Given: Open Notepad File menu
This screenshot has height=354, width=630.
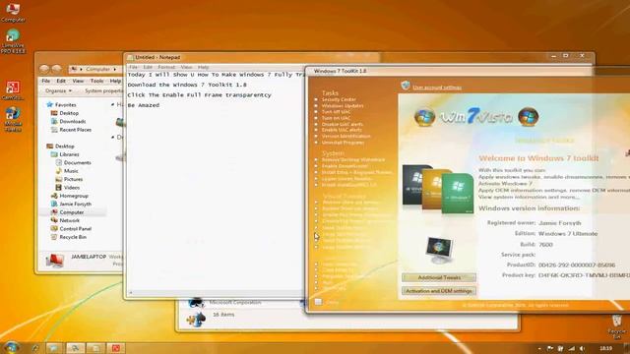Looking at the screenshot, I should click(134, 67).
